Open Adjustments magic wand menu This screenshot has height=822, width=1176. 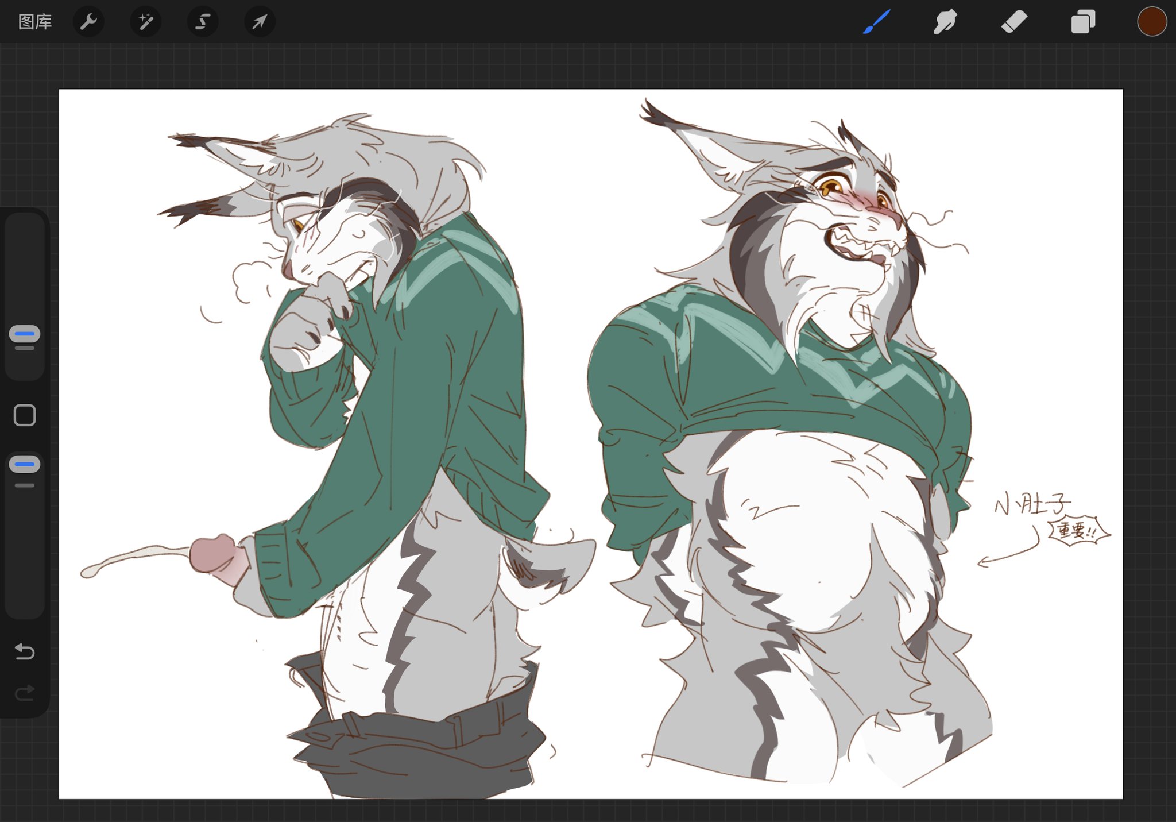145,22
